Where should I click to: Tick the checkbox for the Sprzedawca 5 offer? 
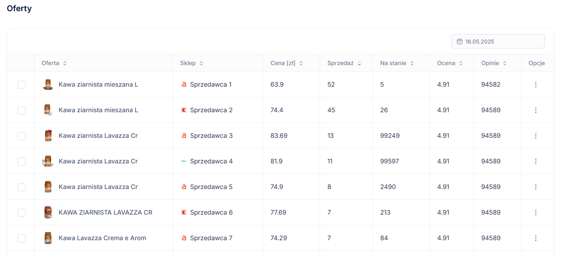(x=22, y=187)
